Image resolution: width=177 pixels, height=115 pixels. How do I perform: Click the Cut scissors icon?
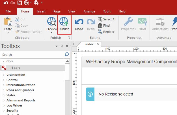(17, 19)
